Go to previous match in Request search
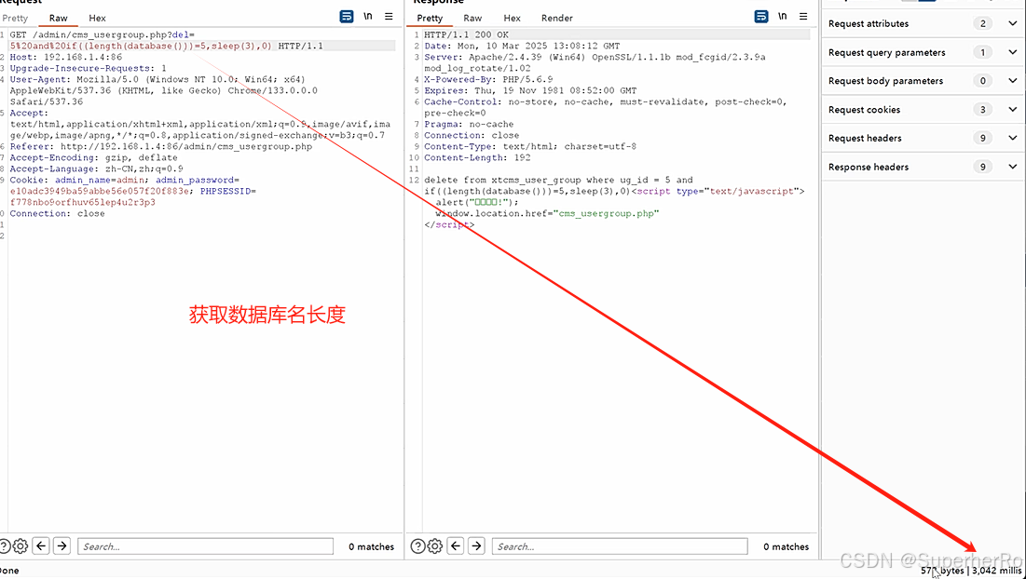1026x579 pixels. (x=41, y=545)
